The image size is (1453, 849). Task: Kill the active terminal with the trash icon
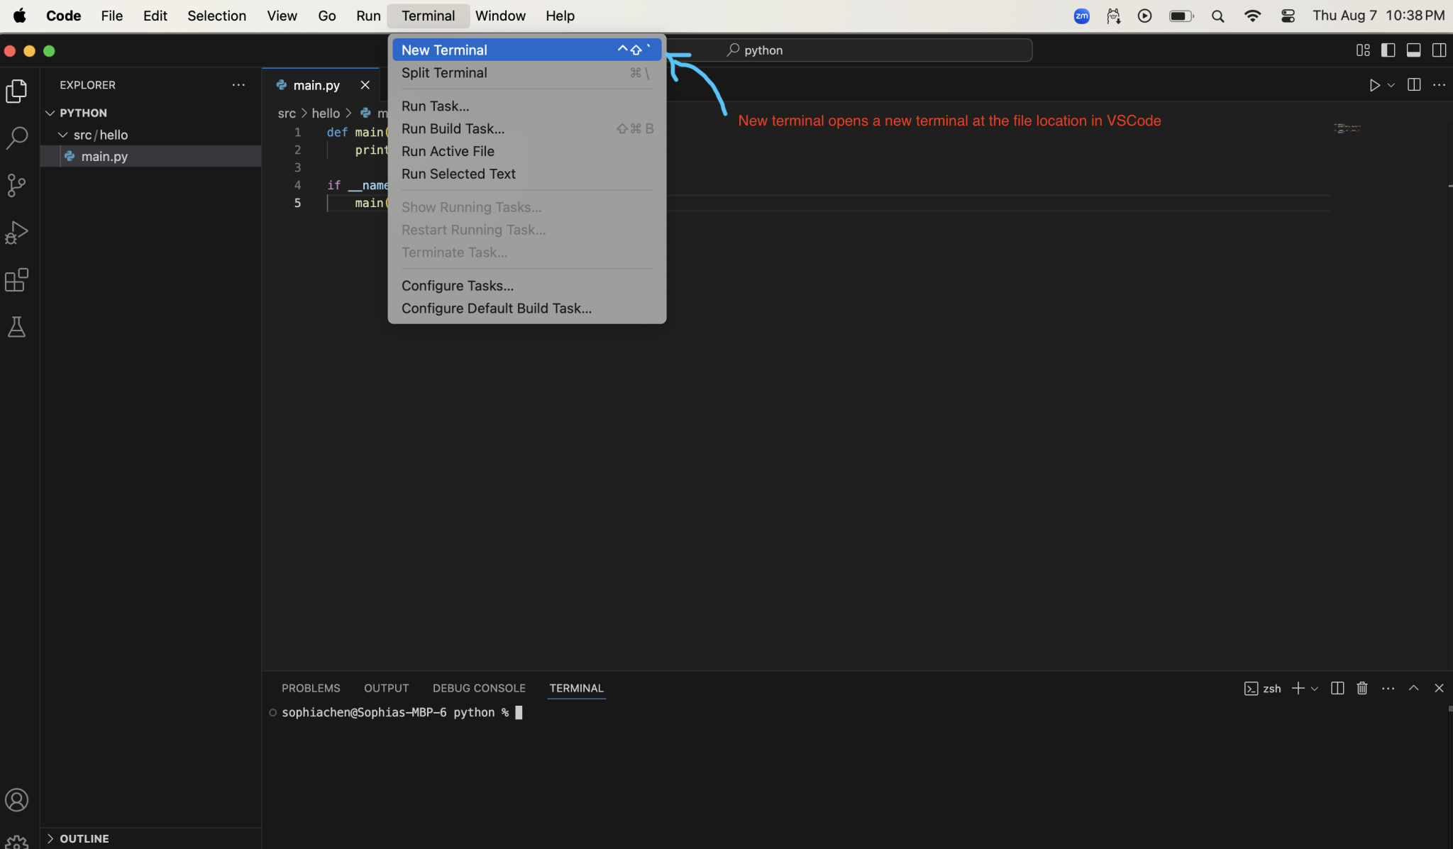tap(1361, 688)
